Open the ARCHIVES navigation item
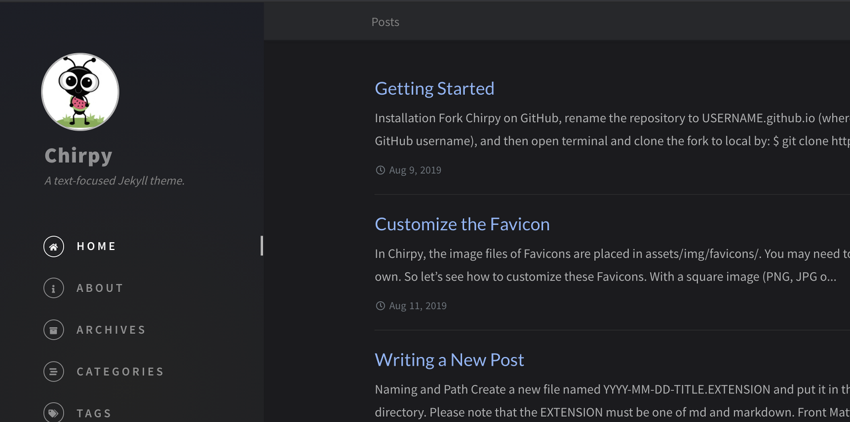Viewport: 850px width, 422px height. click(111, 330)
